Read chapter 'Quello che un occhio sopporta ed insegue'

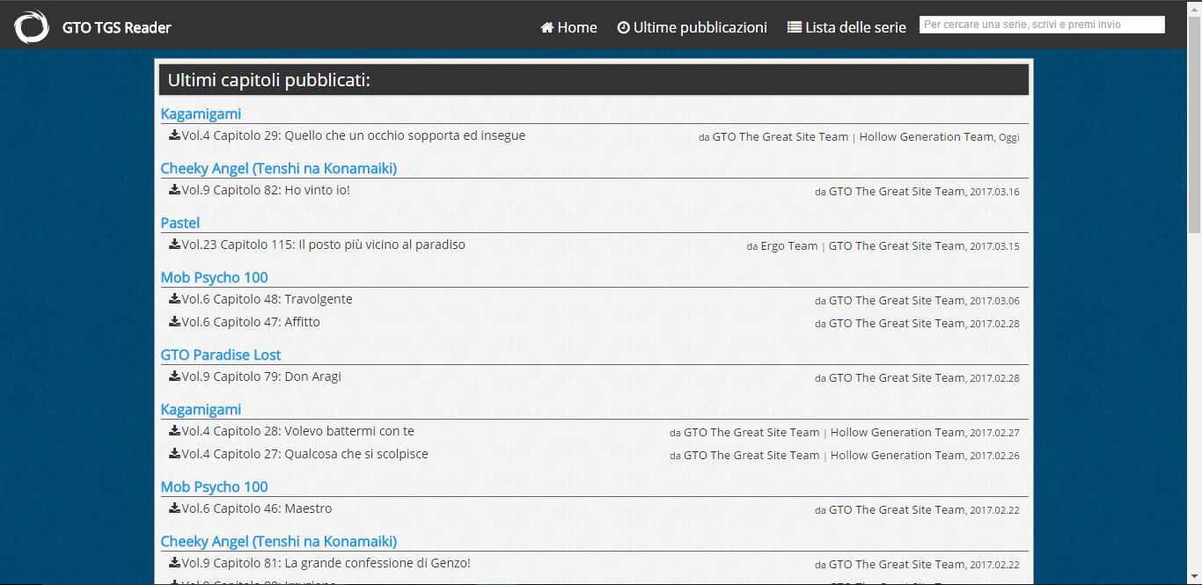(x=354, y=135)
